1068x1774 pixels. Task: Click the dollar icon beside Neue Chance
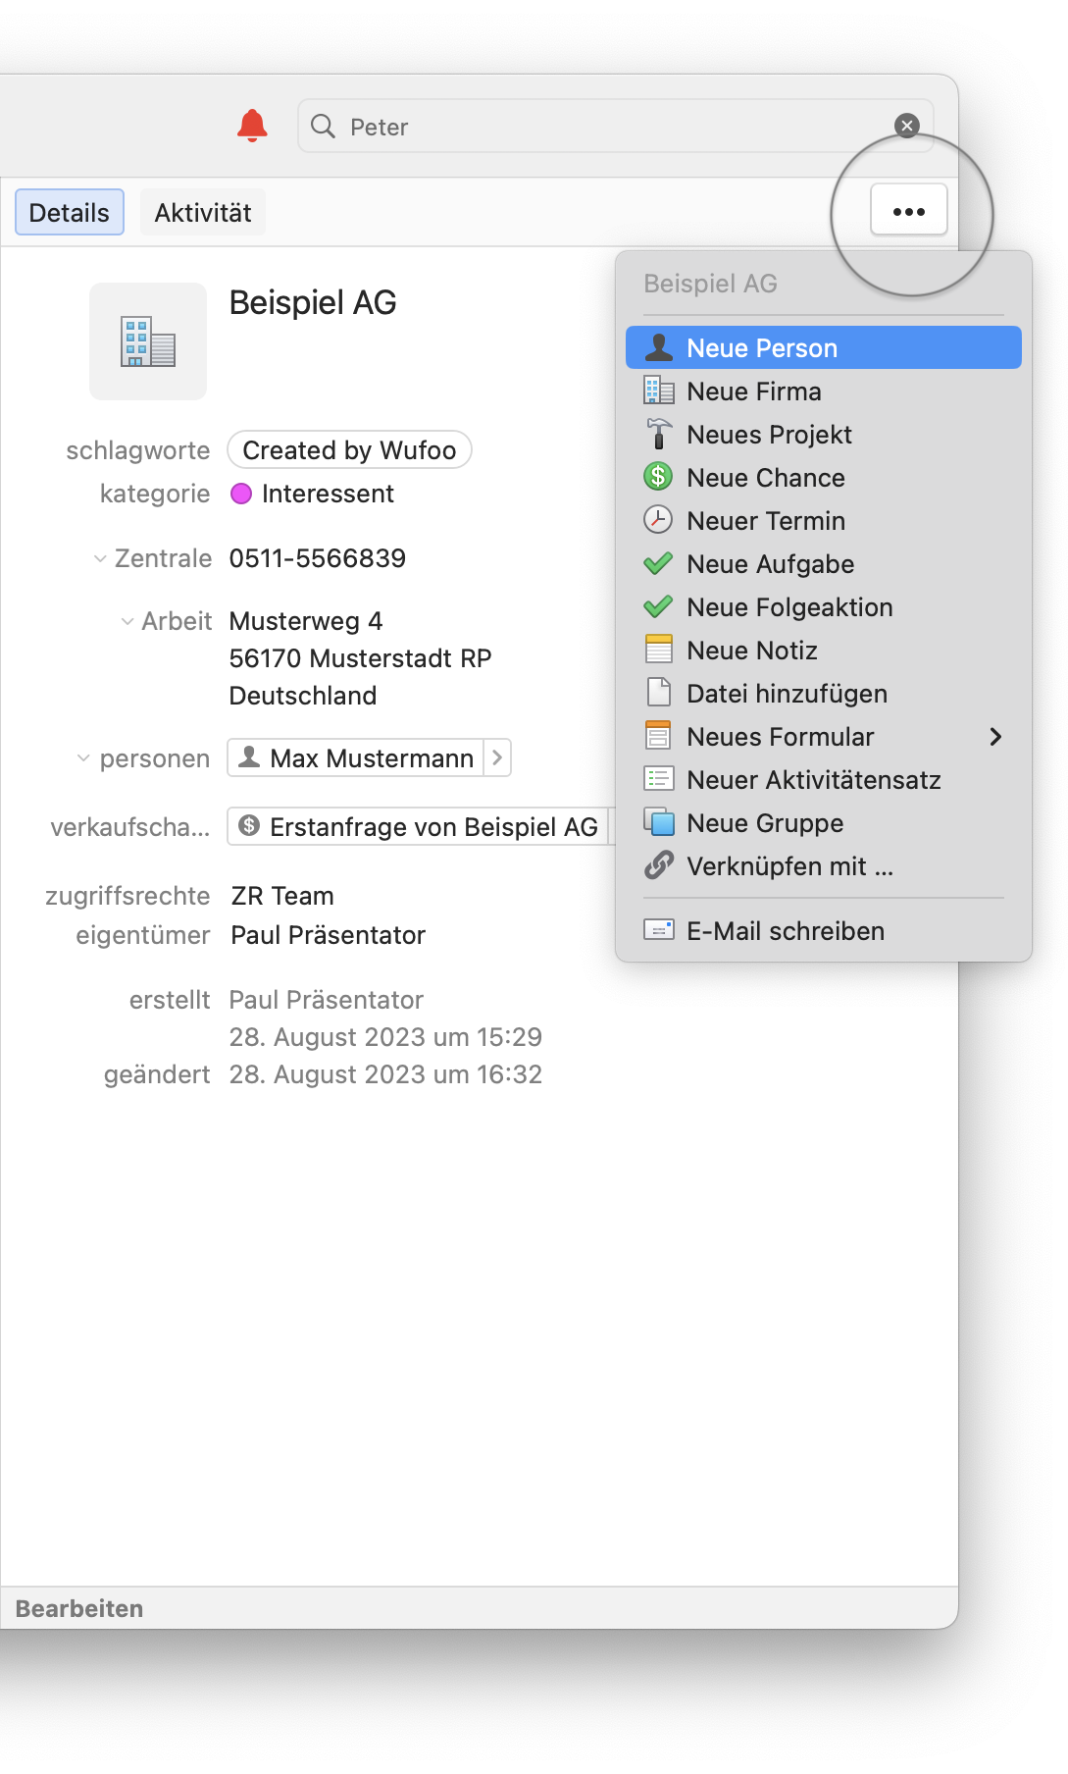658,478
